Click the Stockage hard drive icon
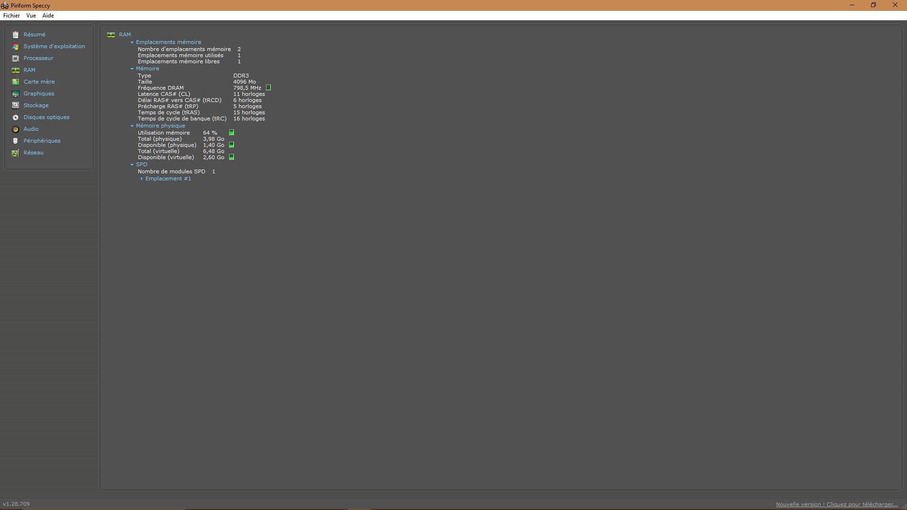The width and height of the screenshot is (907, 510). coord(16,105)
